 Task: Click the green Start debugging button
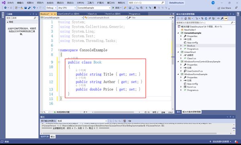(113, 8)
